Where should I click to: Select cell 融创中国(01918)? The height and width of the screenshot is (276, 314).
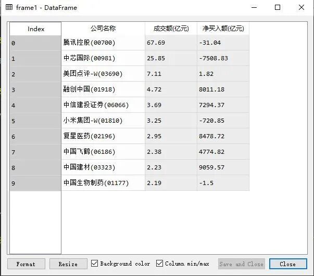point(103,89)
